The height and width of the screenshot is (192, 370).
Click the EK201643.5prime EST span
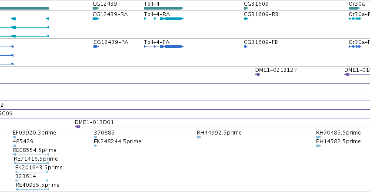32,172
